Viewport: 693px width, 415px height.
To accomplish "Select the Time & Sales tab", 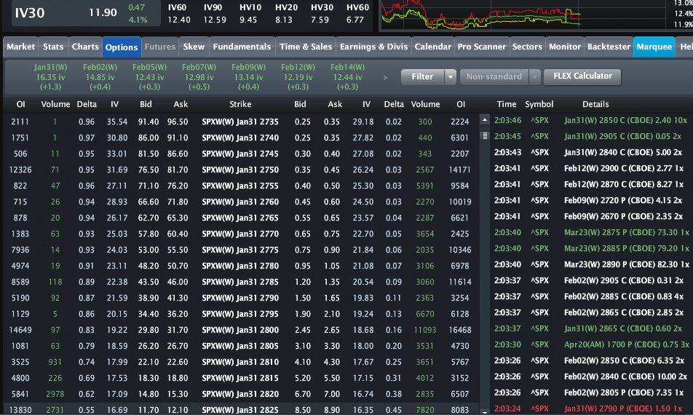I will click(x=306, y=47).
